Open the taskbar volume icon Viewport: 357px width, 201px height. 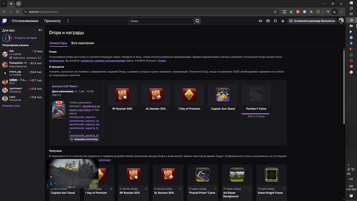tap(348, 173)
